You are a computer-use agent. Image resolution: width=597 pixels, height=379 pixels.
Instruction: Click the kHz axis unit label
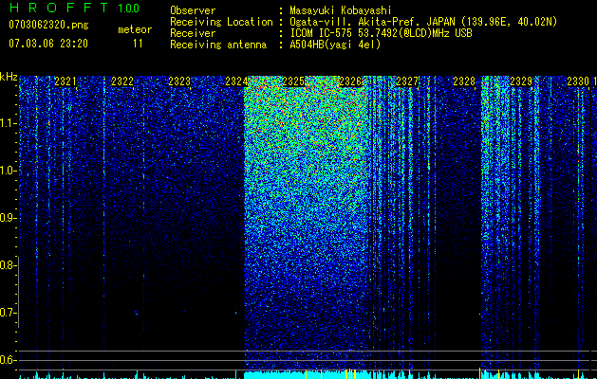point(9,77)
